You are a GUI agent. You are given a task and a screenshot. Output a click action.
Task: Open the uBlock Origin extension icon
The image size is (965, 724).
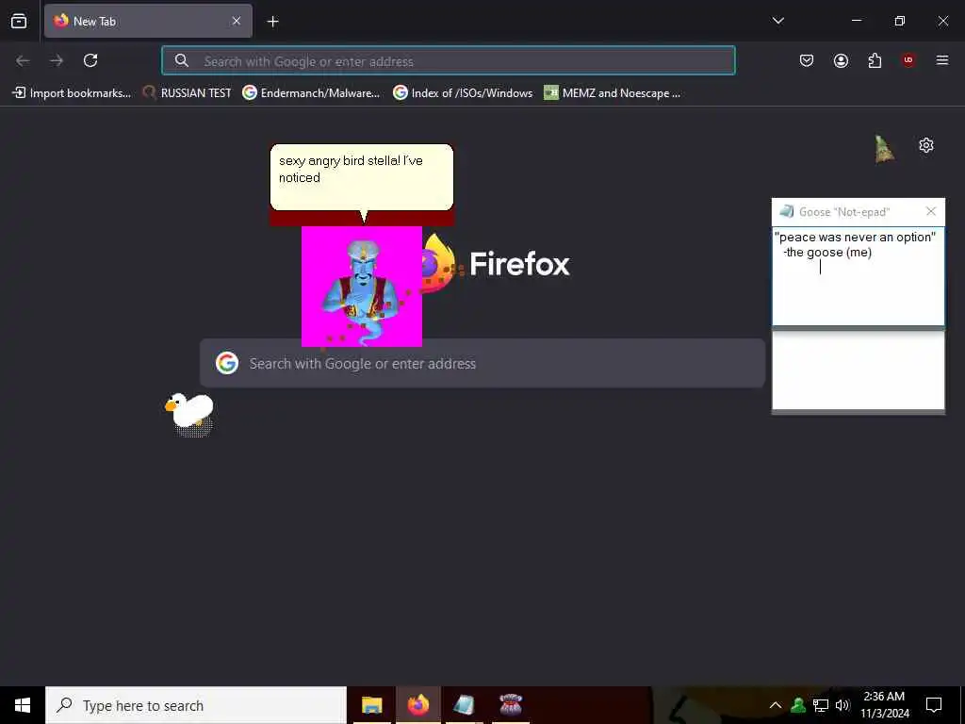(908, 60)
